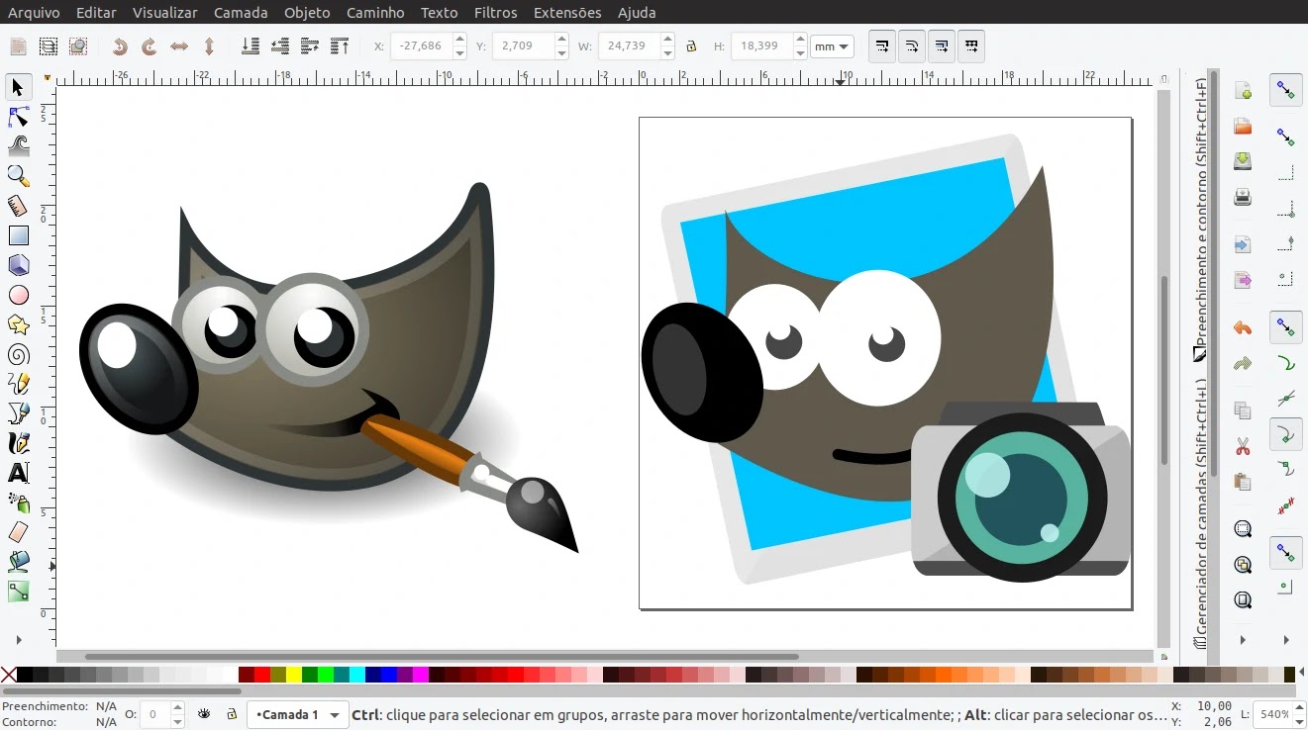
Task: Raise selection to top
Action: pos(340,46)
